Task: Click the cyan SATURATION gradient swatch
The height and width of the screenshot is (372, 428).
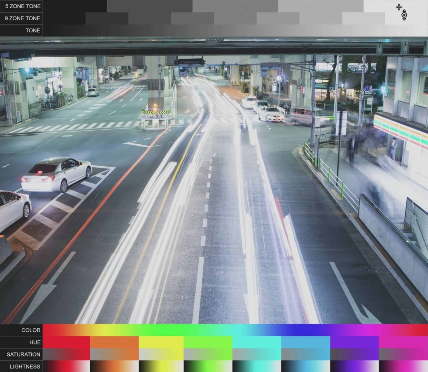Action: 257,354
